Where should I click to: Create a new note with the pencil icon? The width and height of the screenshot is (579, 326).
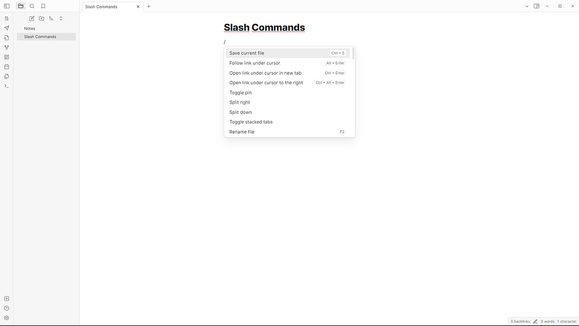tap(32, 18)
